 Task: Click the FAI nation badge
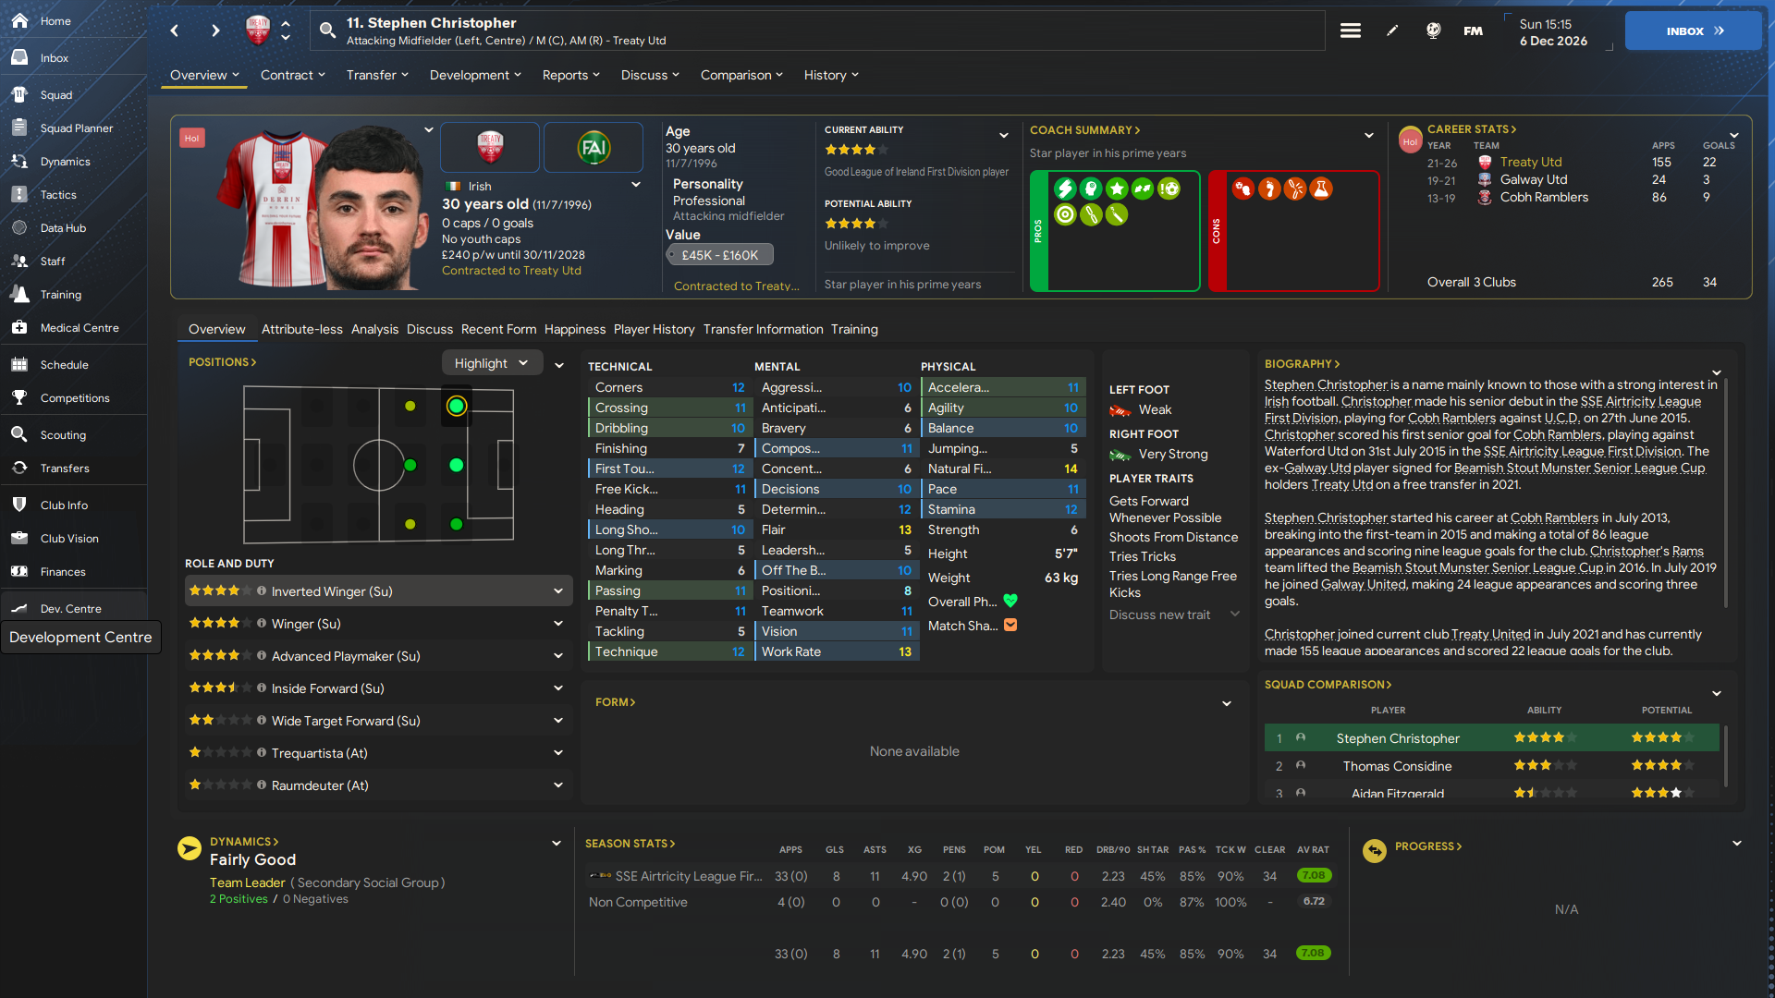click(x=594, y=147)
